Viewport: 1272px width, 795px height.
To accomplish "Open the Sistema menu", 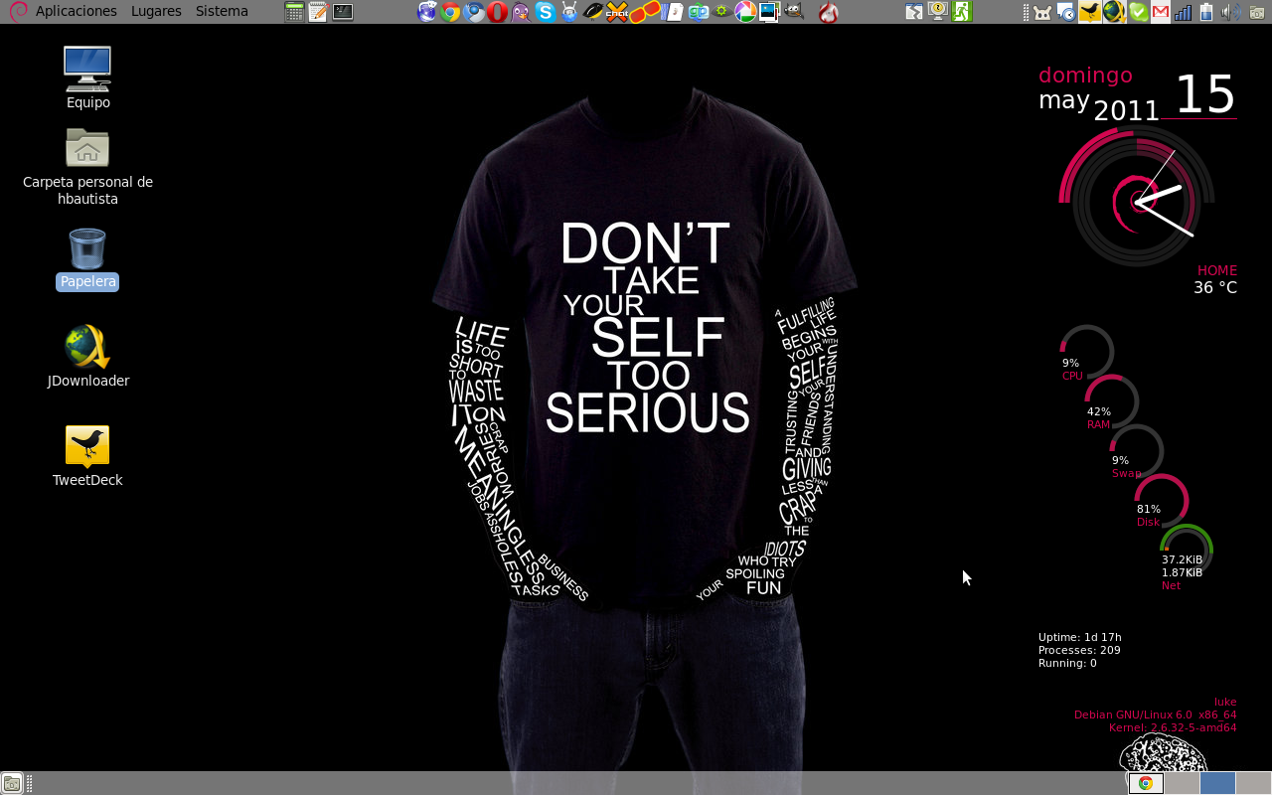I will 222,11.
